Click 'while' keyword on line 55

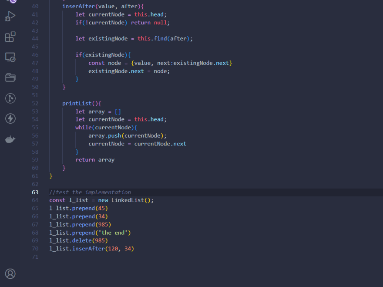83,128
